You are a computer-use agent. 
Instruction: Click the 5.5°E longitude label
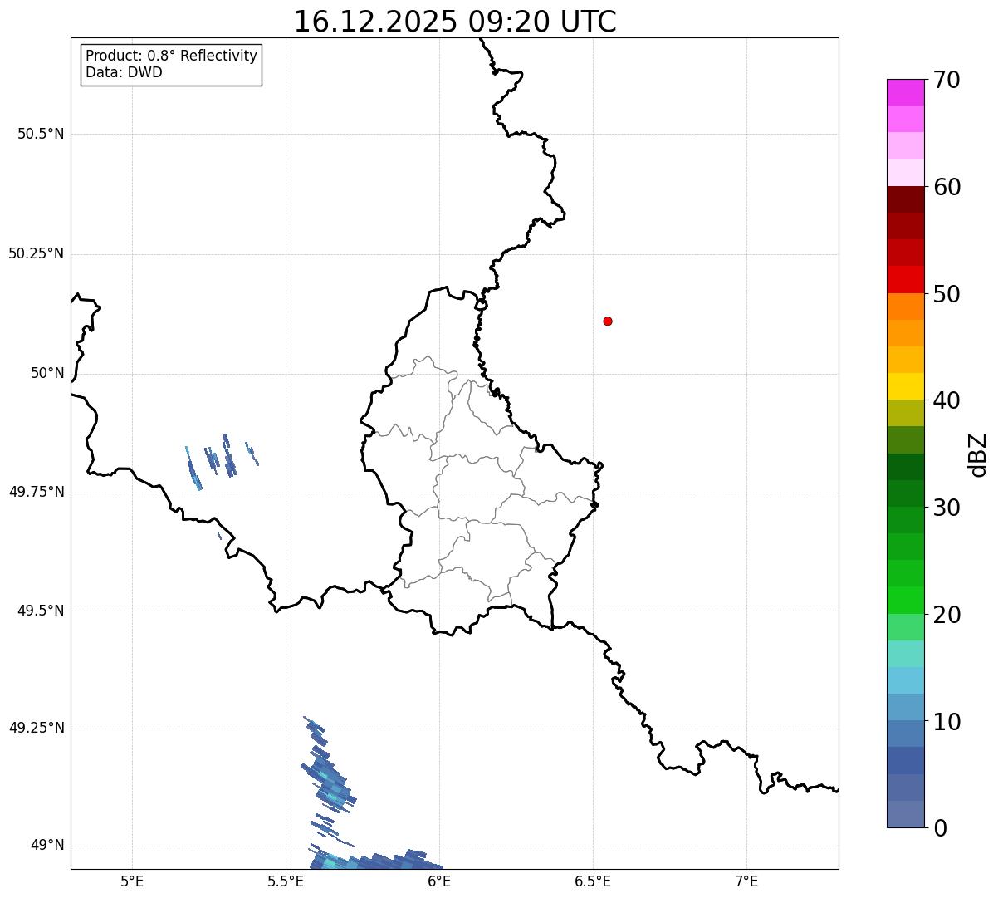286,881
